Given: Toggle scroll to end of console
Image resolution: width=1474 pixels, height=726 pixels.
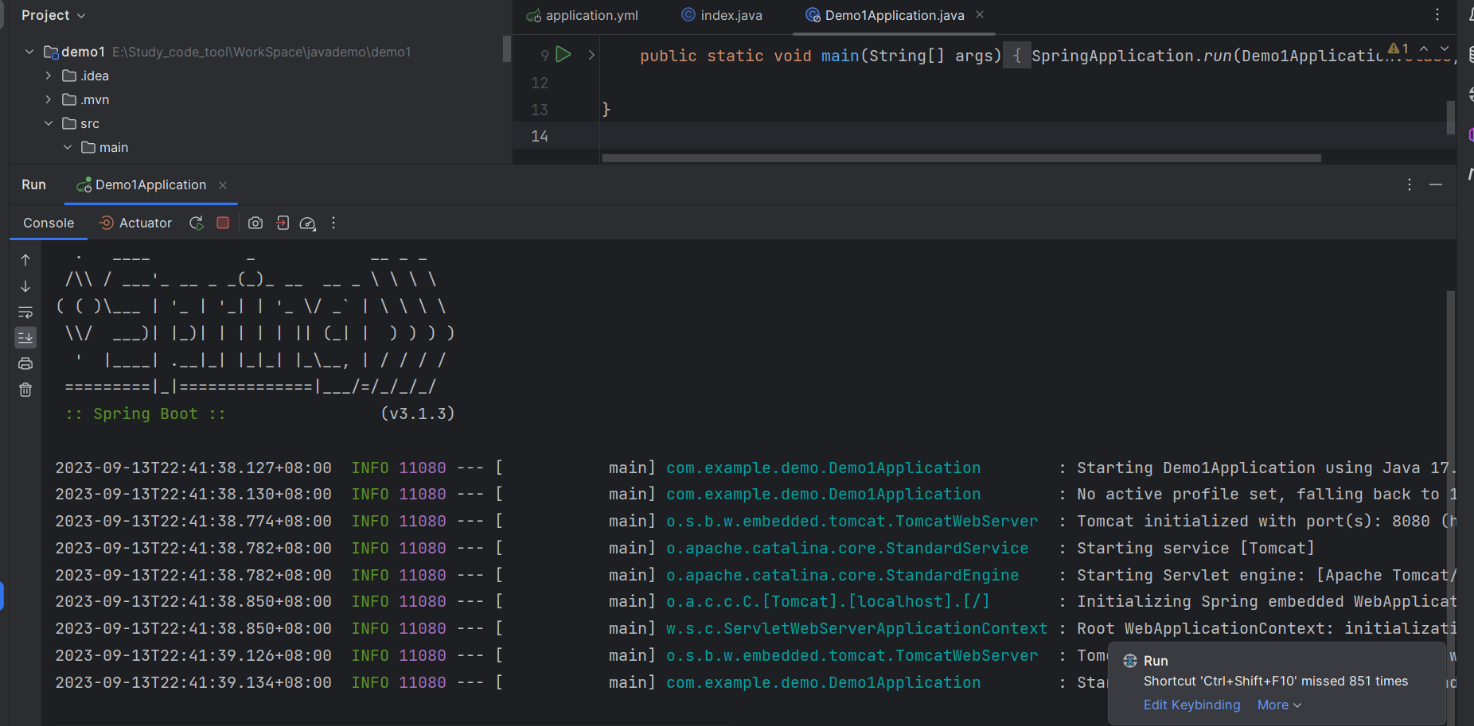Looking at the screenshot, I should point(25,338).
